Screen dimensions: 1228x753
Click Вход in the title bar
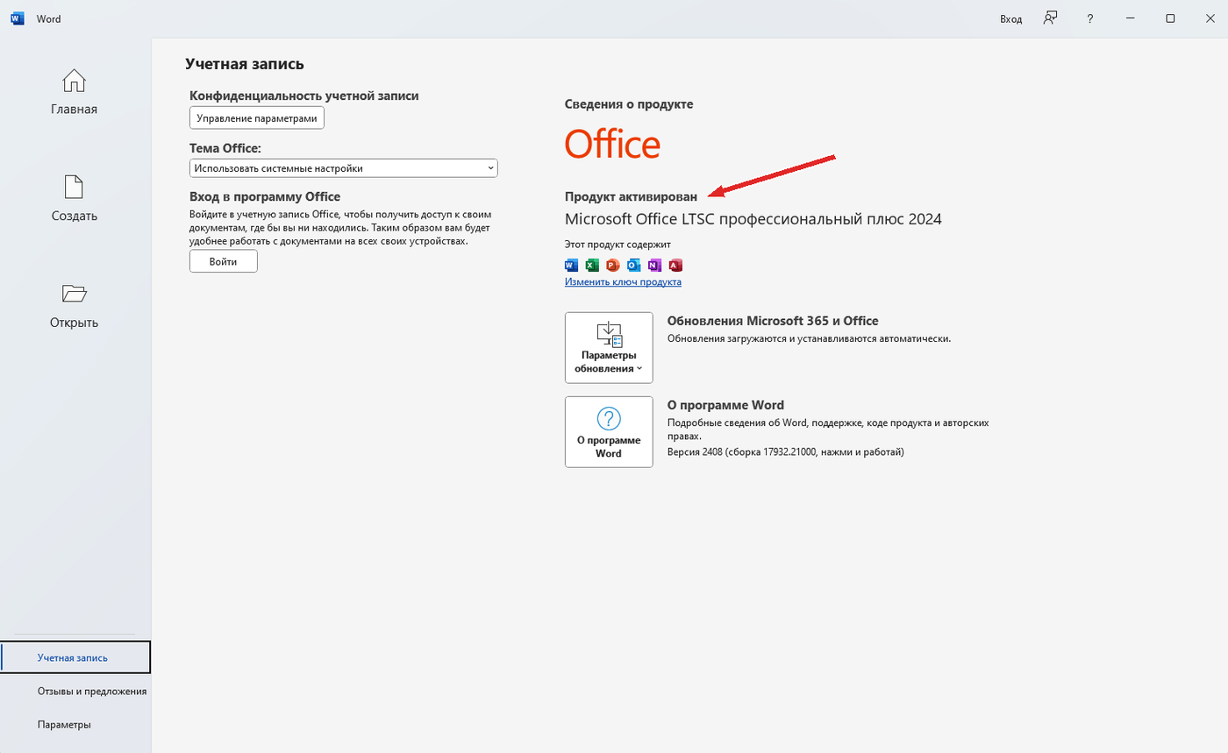tap(1011, 18)
